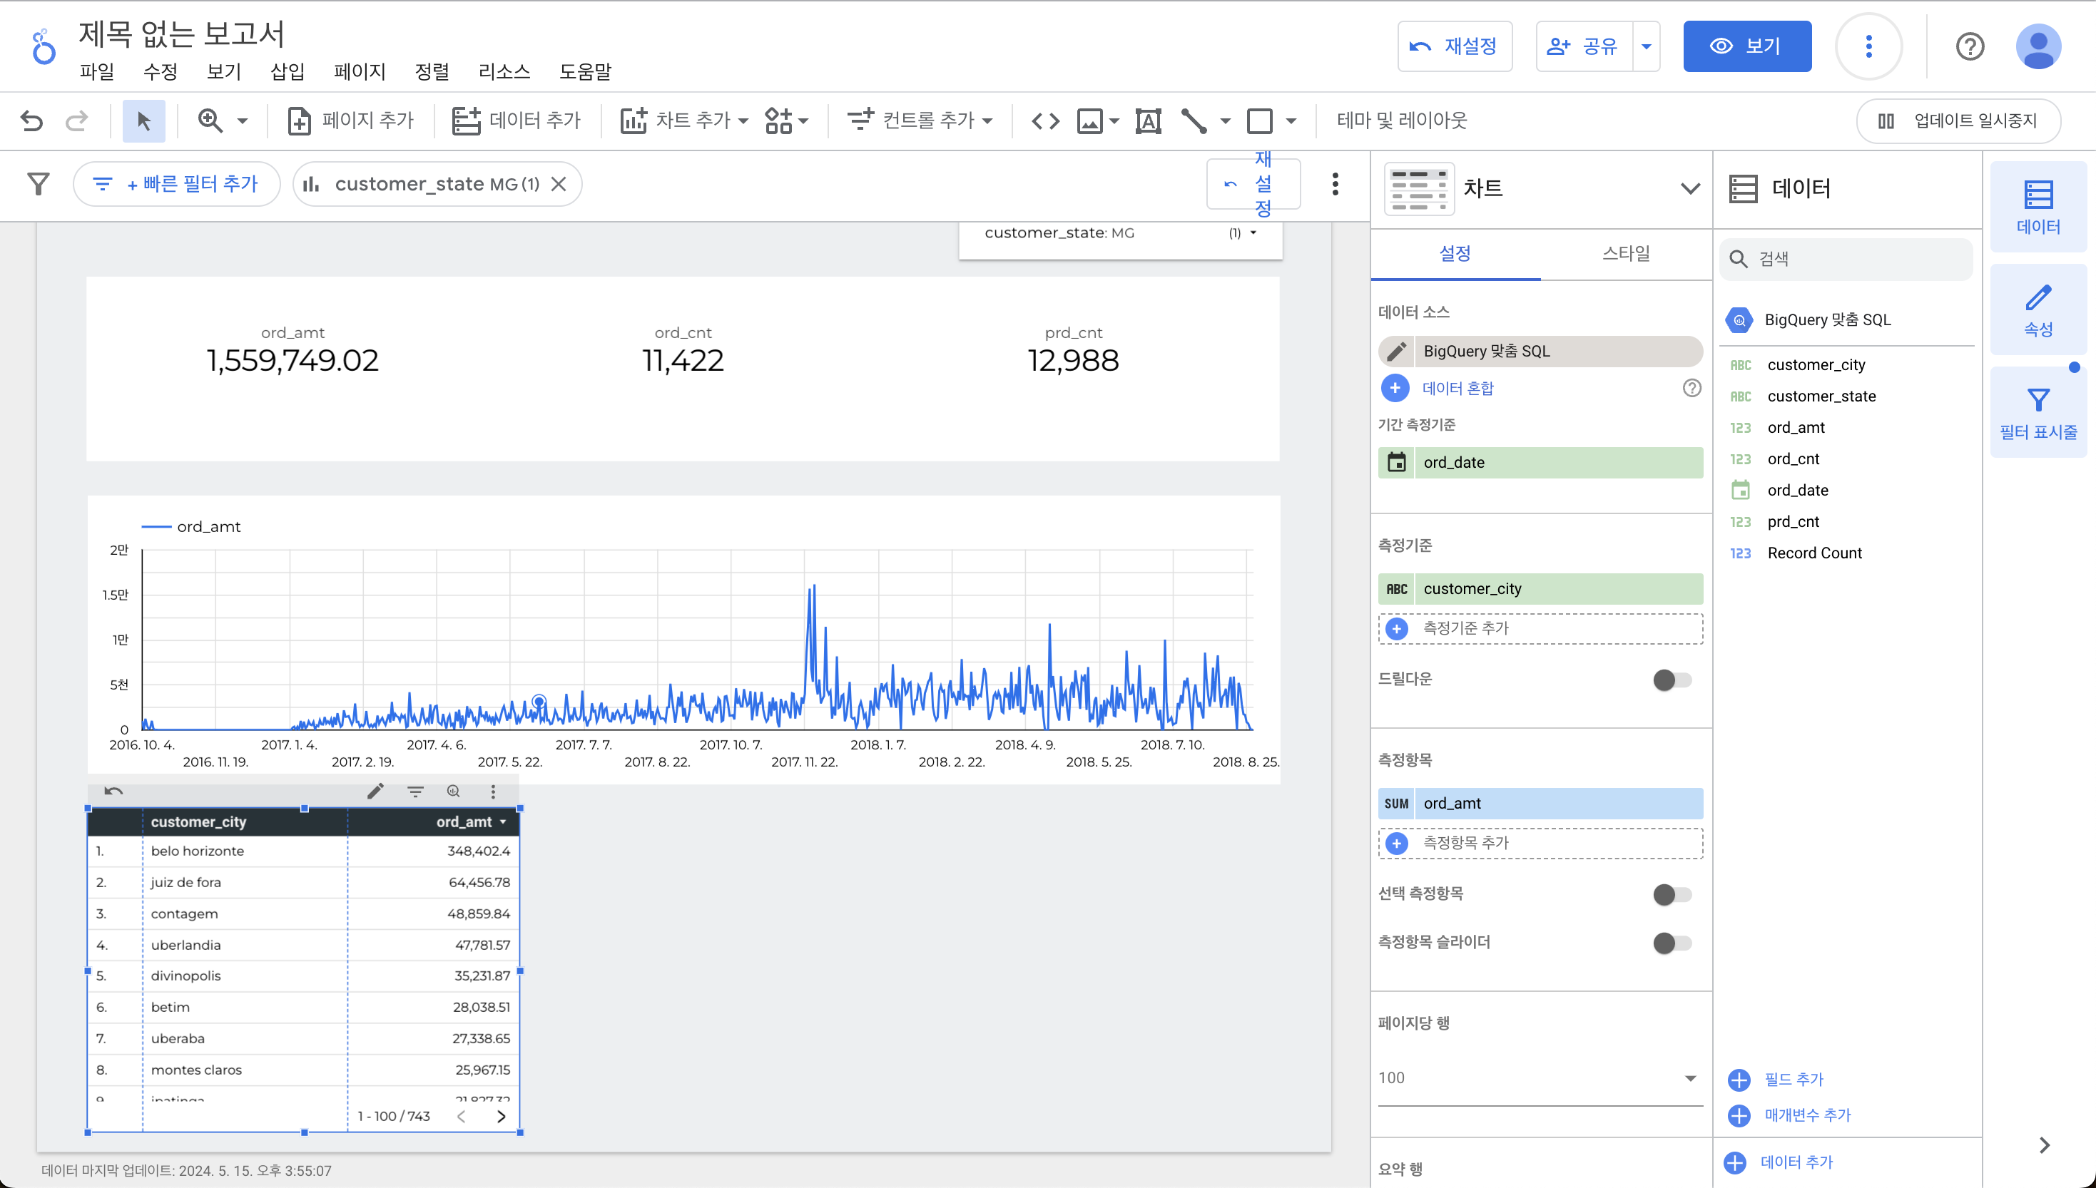Select the line drawing tool
The width and height of the screenshot is (2096, 1188).
pyautogui.click(x=1194, y=121)
